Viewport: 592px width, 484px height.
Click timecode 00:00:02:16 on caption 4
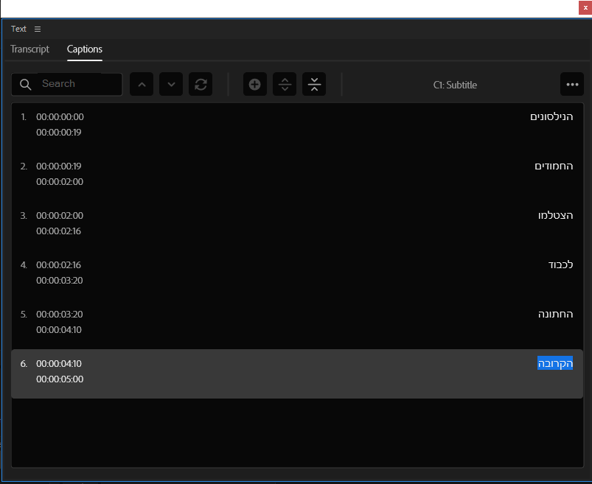tap(60, 264)
